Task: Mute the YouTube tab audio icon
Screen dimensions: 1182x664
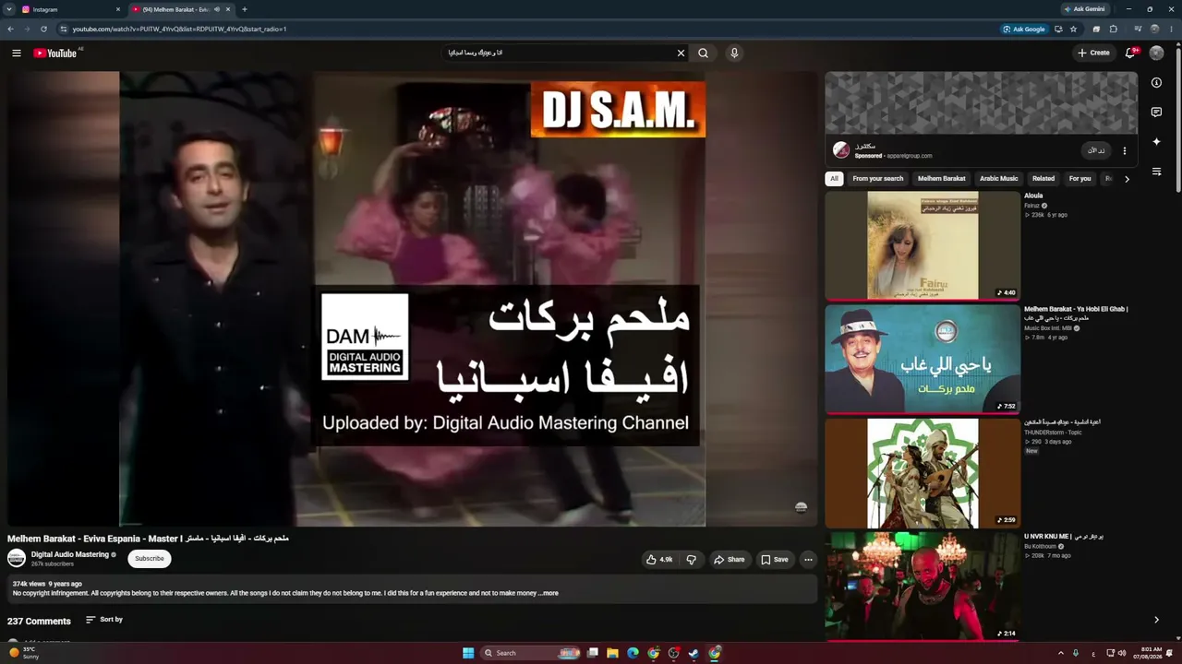Action: (x=217, y=9)
